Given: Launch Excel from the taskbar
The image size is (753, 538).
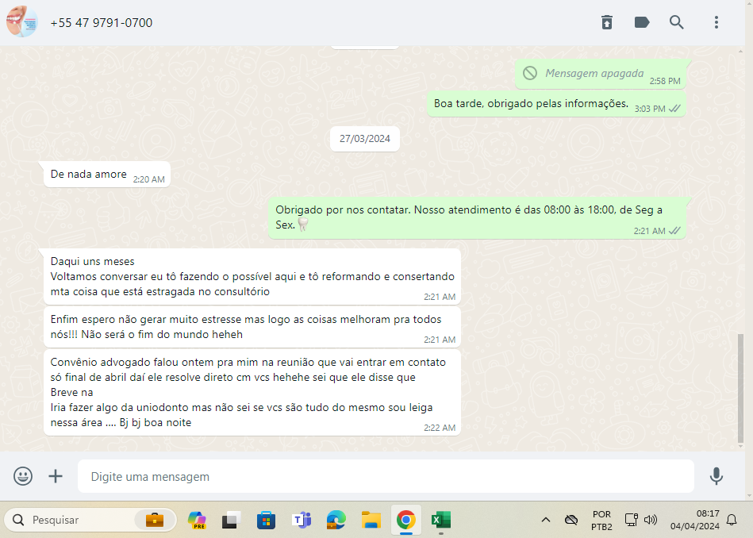Looking at the screenshot, I should click(440, 521).
